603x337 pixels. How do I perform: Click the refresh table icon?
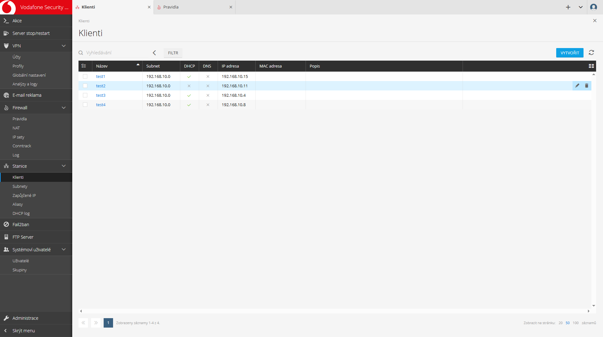click(591, 53)
